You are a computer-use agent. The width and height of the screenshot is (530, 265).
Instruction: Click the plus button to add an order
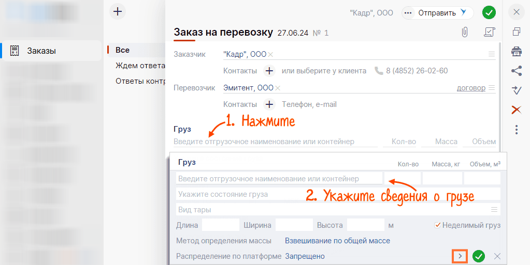pos(117,11)
